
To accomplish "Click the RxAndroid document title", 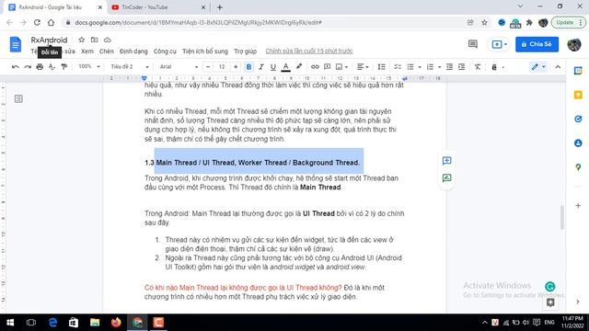I will click(x=49, y=40).
